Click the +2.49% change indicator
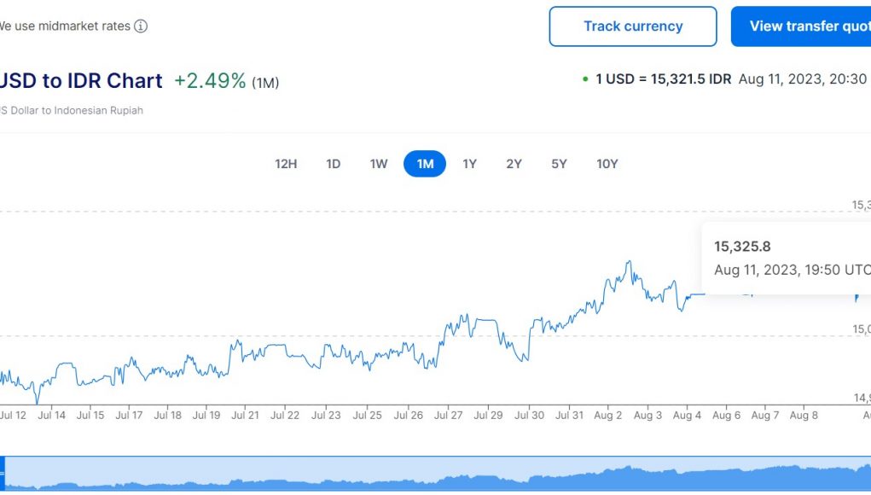The height and width of the screenshot is (495, 871). 210,81
